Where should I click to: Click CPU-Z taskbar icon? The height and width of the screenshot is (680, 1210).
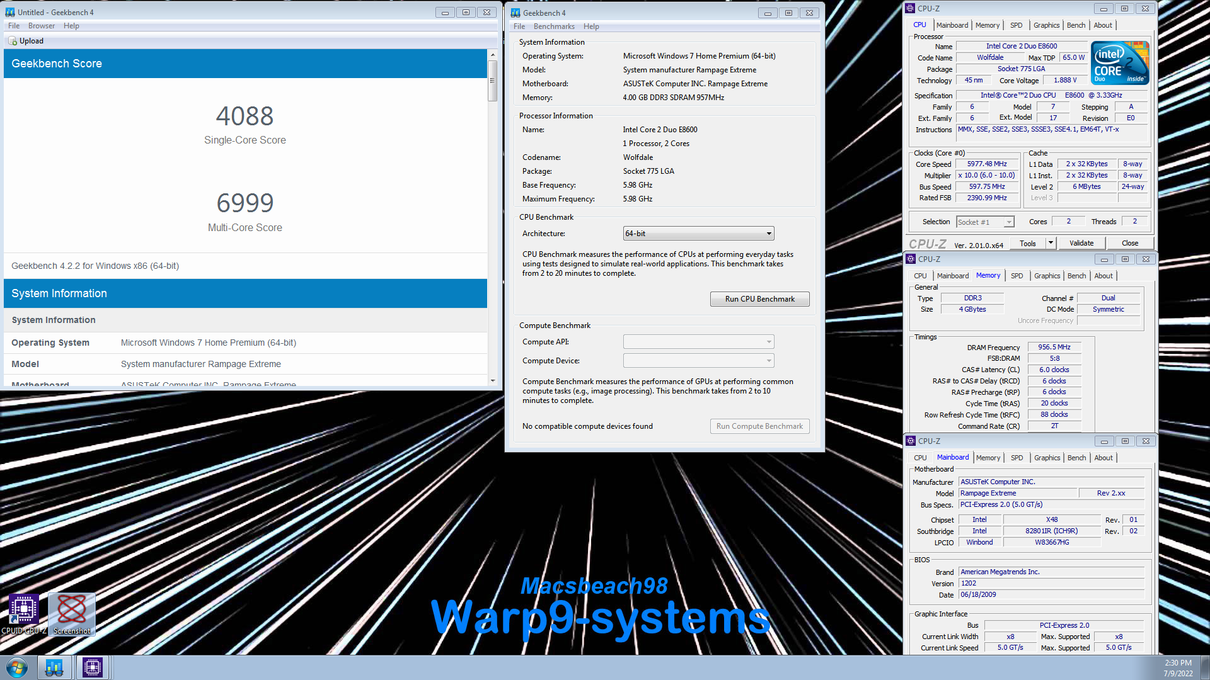tap(93, 667)
